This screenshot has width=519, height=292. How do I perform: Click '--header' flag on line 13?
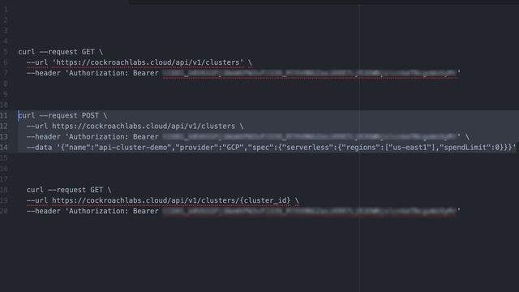[43, 137]
